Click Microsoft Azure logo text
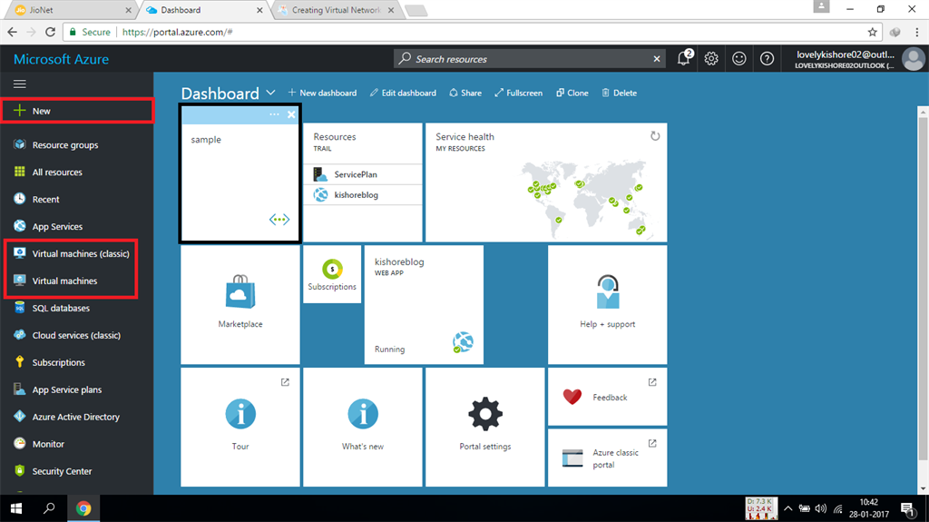Screen dimensions: 929x522 [61, 59]
